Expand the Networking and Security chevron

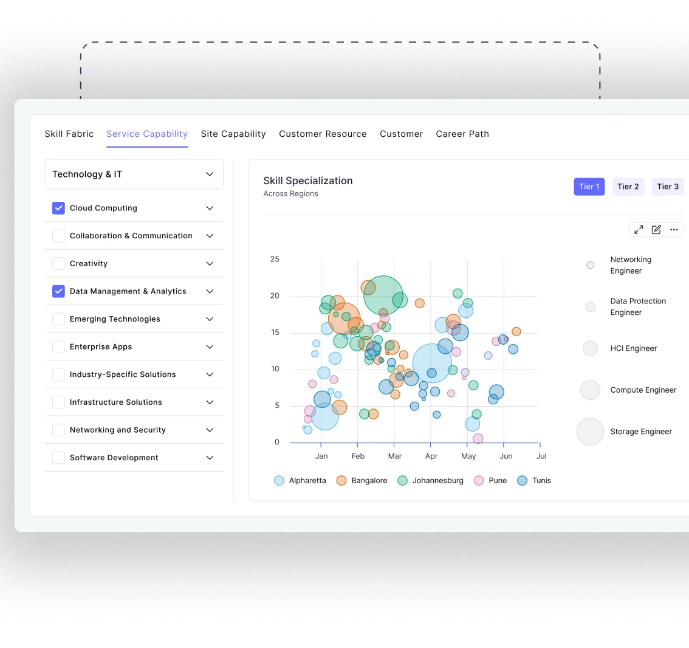tap(210, 430)
